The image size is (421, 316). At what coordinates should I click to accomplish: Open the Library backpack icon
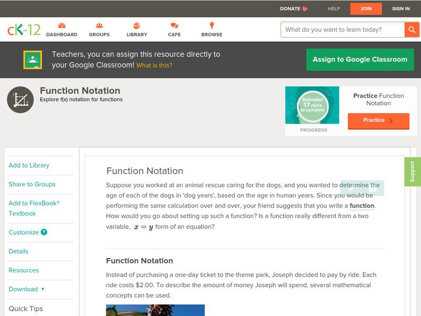(137, 25)
